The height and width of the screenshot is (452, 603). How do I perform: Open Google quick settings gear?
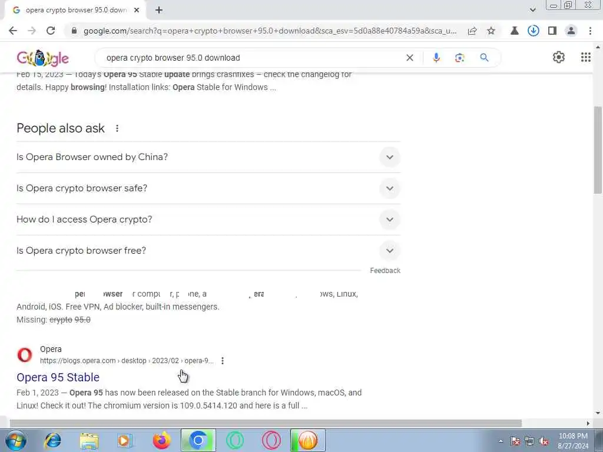(559, 57)
